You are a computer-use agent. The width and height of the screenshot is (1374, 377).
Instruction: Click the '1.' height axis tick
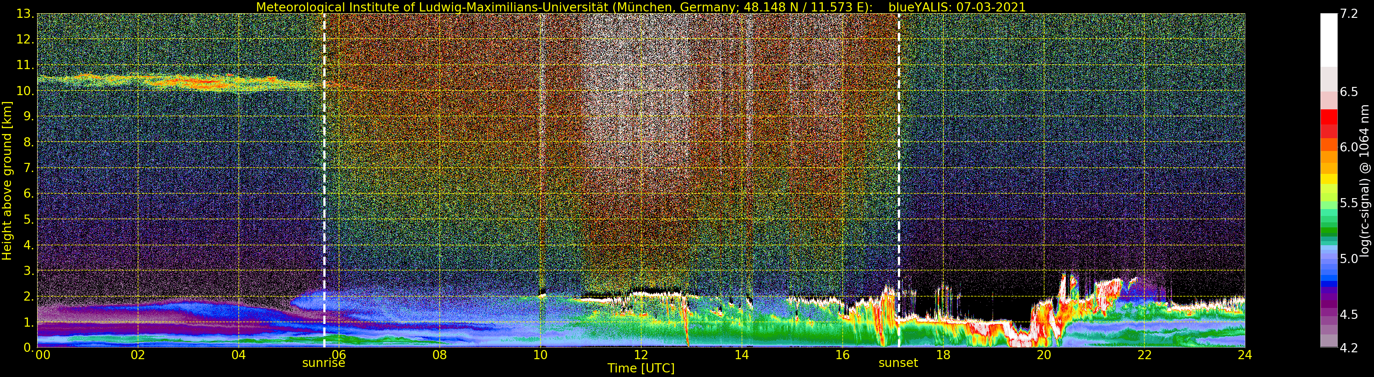28,322
